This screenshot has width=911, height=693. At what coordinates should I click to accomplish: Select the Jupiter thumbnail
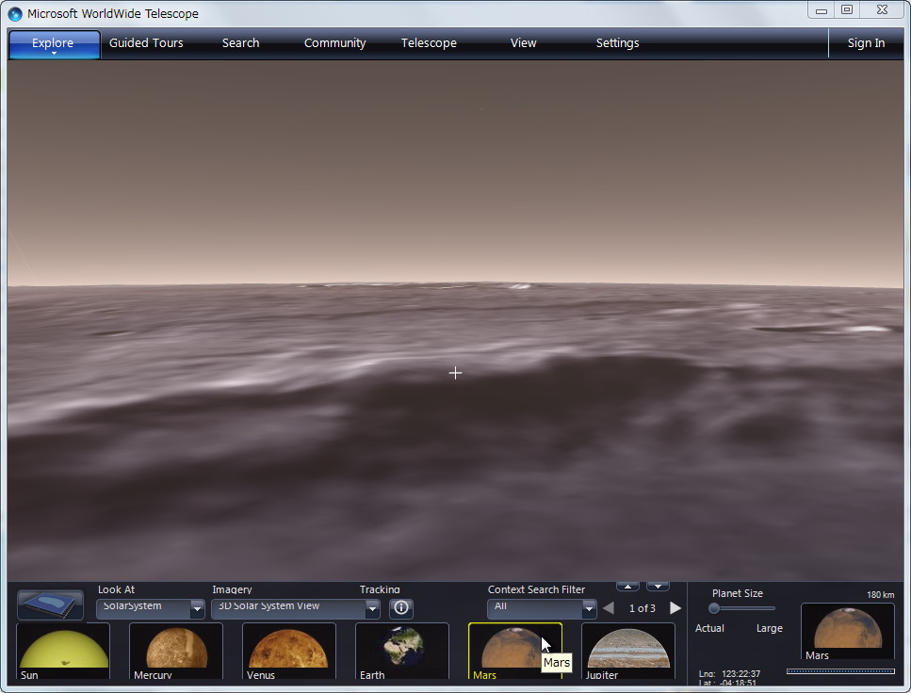point(628,652)
